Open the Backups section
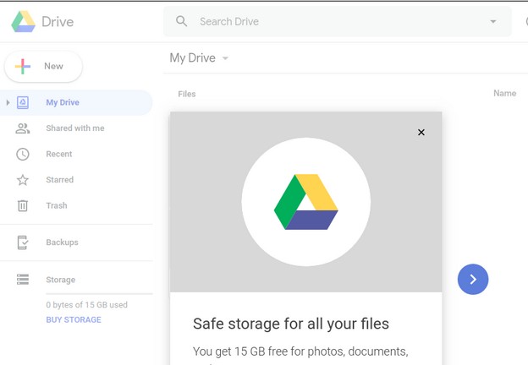This screenshot has width=528, height=365. pos(62,242)
